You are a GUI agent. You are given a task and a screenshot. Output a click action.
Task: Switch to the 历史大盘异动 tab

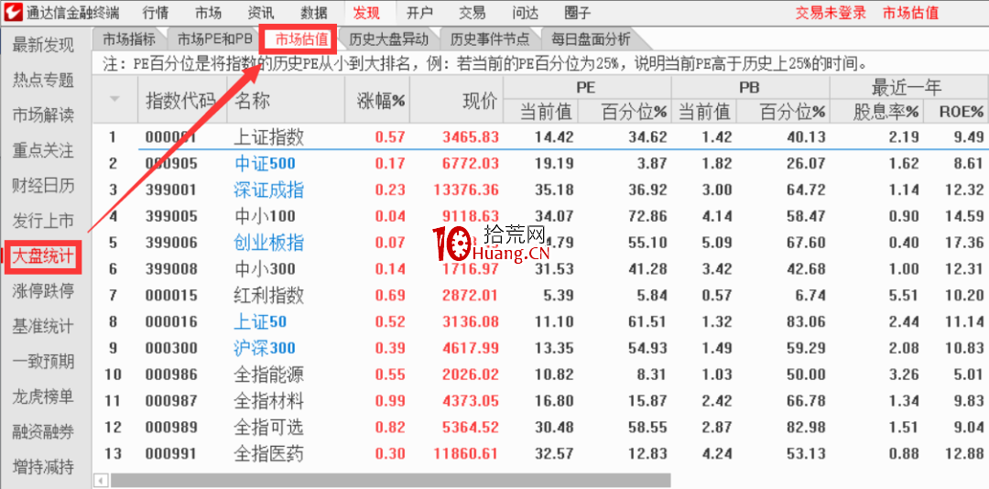[x=389, y=39]
